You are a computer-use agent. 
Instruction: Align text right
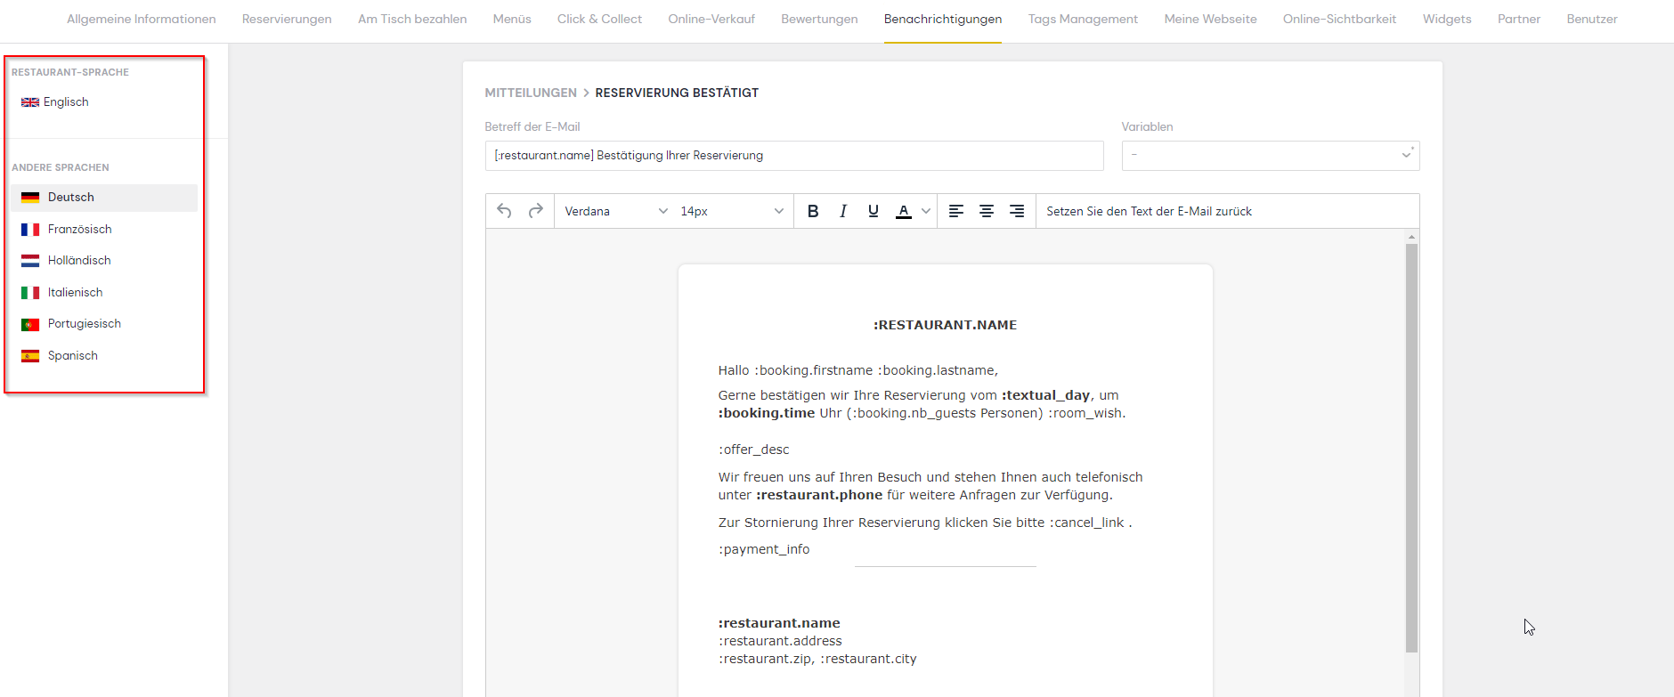click(x=1017, y=211)
